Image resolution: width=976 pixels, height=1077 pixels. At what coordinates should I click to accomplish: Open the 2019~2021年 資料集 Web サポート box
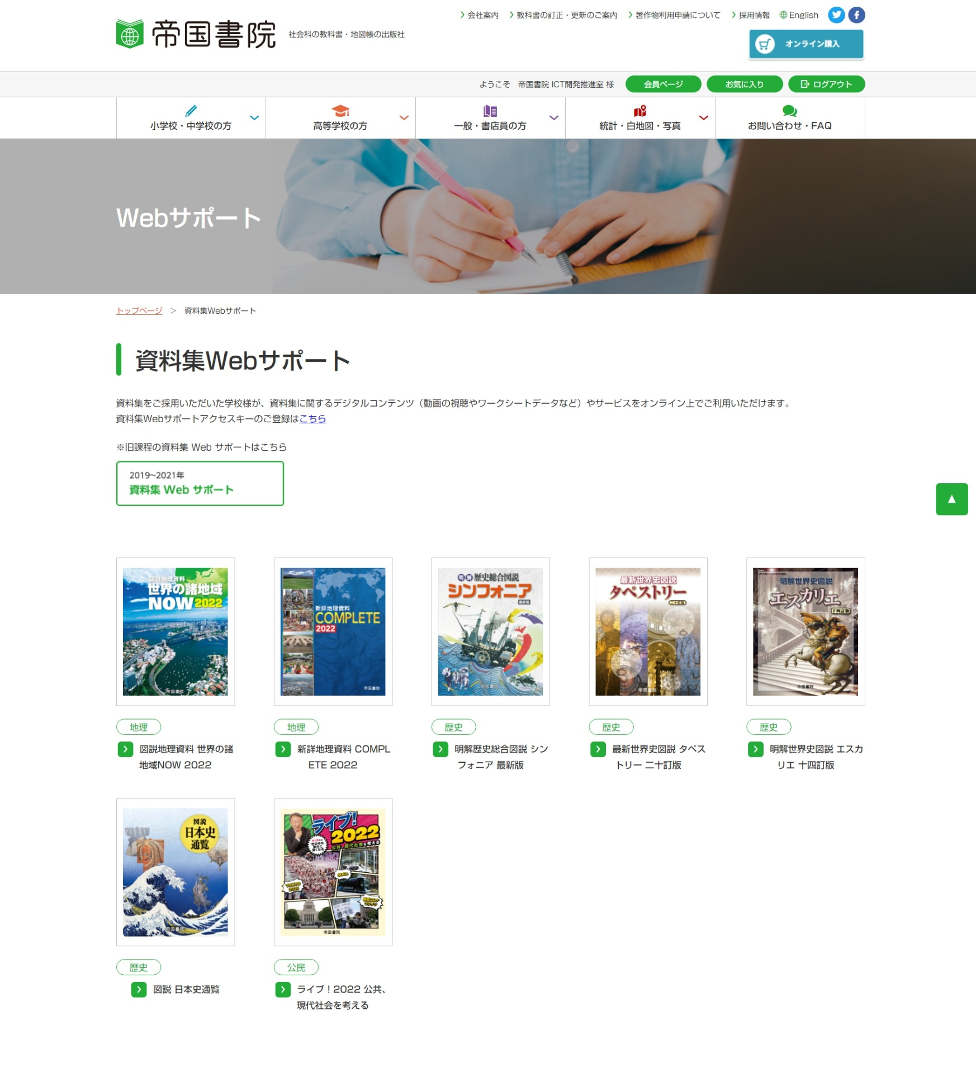[200, 483]
